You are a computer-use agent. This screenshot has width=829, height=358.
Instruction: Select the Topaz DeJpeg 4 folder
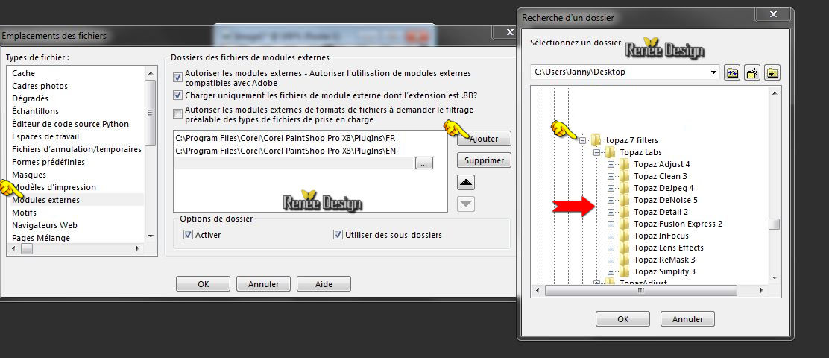pos(663,188)
